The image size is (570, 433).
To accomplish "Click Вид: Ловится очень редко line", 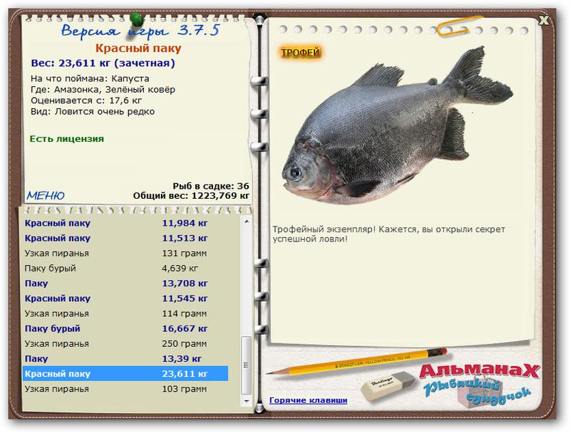I will click(93, 112).
